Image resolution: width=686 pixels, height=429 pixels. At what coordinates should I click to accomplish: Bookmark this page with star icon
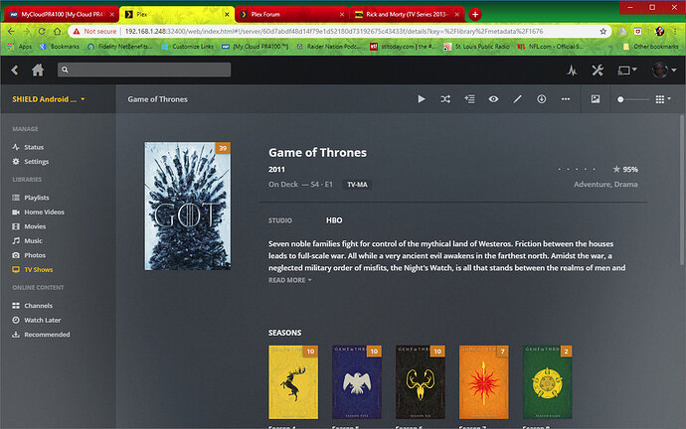coord(602,32)
